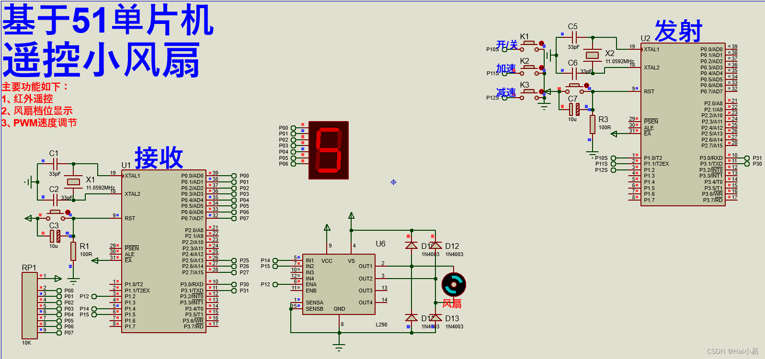Select capacitor C6 symbol
Viewport: 765px width, 359px height.
(574, 73)
